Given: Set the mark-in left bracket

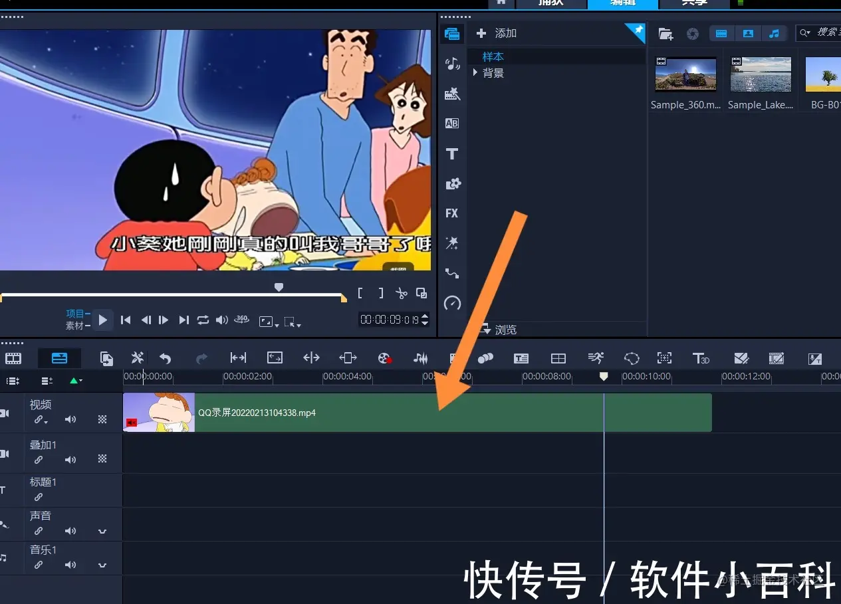Looking at the screenshot, I should 360,293.
